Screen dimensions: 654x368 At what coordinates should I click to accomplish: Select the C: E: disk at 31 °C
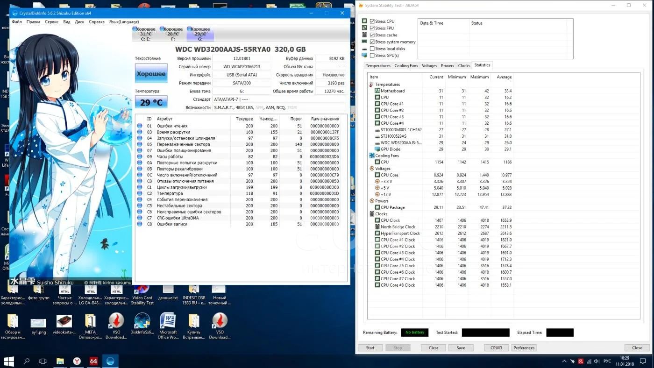click(146, 34)
